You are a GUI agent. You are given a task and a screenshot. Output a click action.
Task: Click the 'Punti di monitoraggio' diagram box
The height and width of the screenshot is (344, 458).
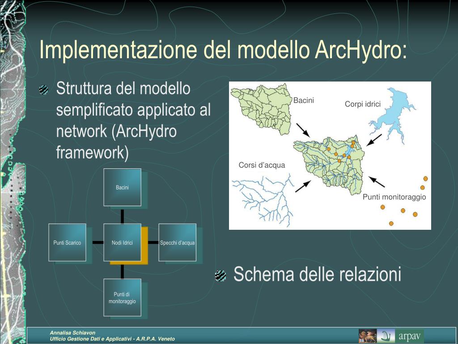pyautogui.click(x=122, y=297)
